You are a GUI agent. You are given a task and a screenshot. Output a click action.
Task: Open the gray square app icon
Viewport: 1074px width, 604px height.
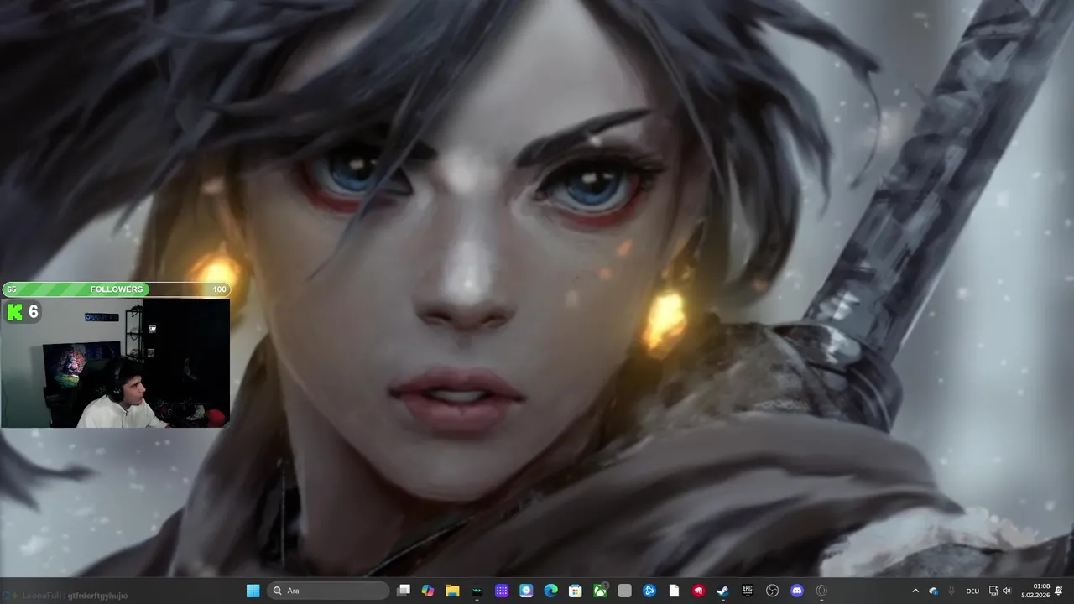pyautogui.click(x=624, y=591)
